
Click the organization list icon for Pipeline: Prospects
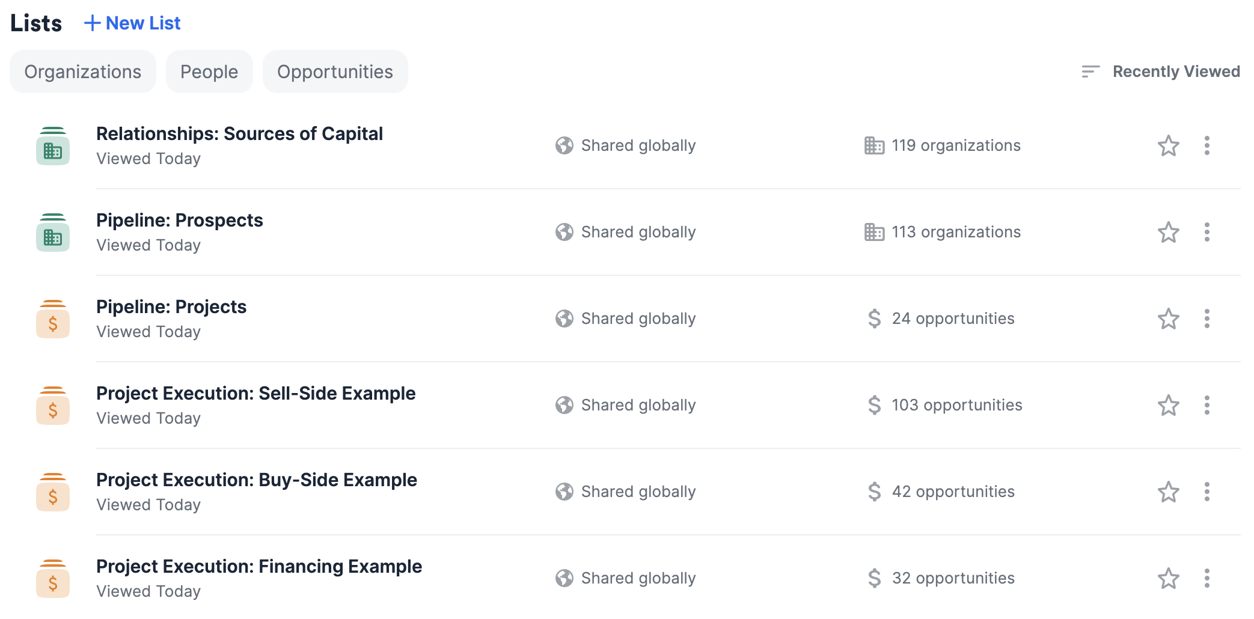pyautogui.click(x=53, y=232)
